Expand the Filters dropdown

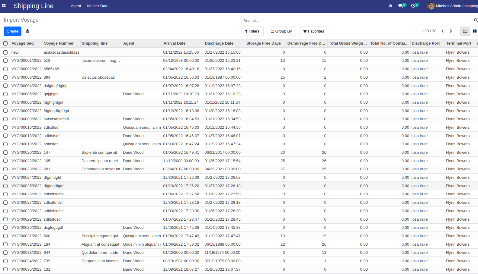(252, 31)
